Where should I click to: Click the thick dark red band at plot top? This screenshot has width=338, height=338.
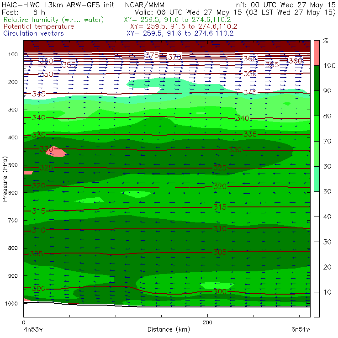pyautogui.click(x=167, y=46)
